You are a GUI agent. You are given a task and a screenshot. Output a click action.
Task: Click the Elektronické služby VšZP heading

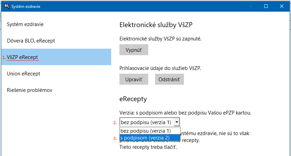pyautogui.click(x=156, y=25)
